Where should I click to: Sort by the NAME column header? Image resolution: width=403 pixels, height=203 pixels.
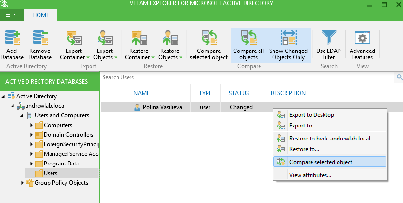157,93
